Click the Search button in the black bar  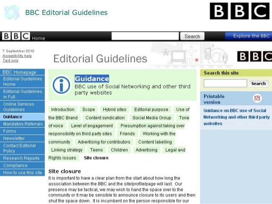[192, 36]
